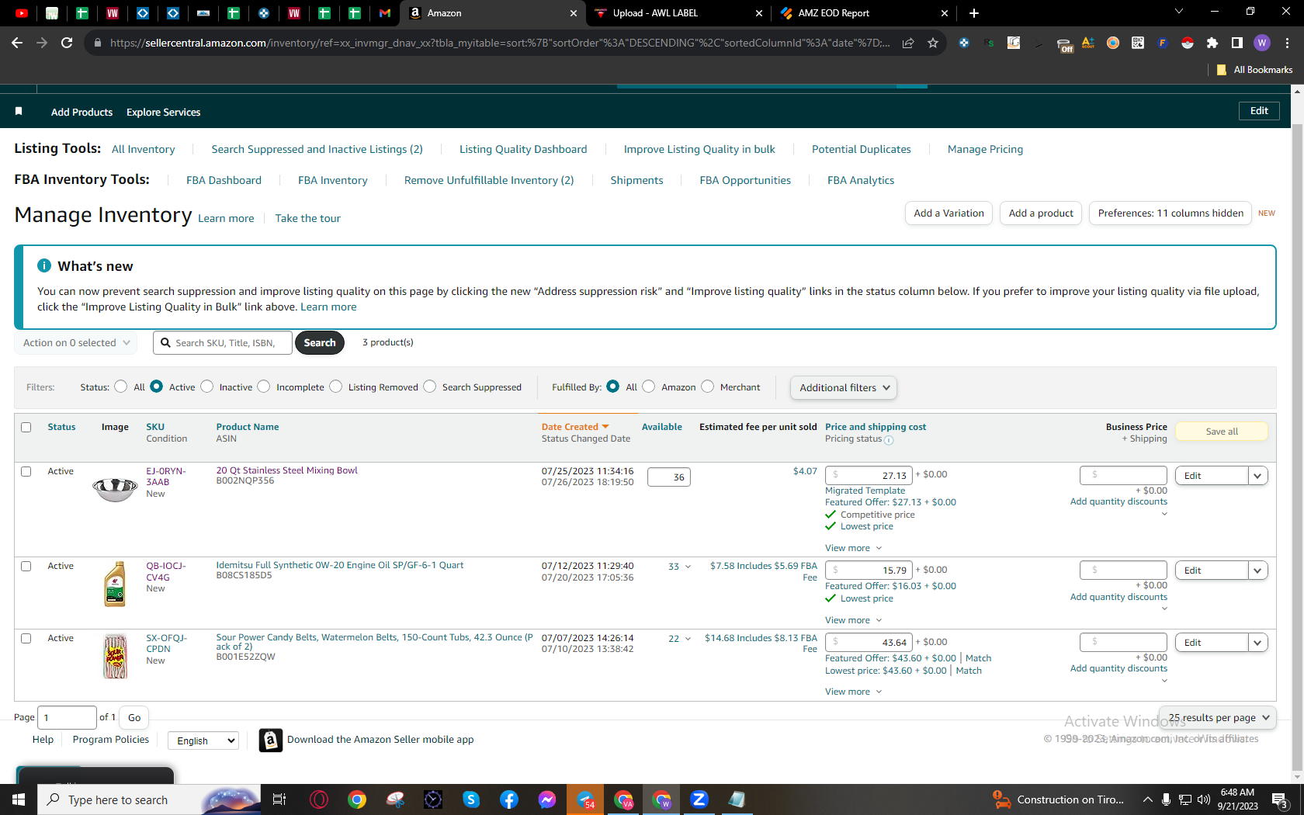Open the English language selector
The height and width of the screenshot is (815, 1304).
203,740
